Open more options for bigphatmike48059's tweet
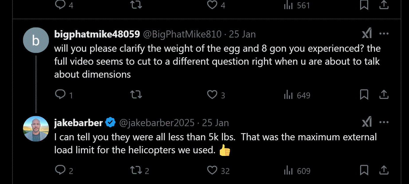Screen dimensions: 409x184 (x=384, y=34)
